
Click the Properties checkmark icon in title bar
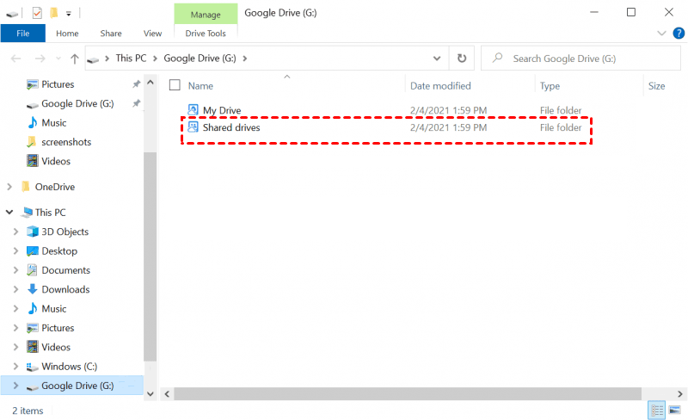click(x=37, y=13)
